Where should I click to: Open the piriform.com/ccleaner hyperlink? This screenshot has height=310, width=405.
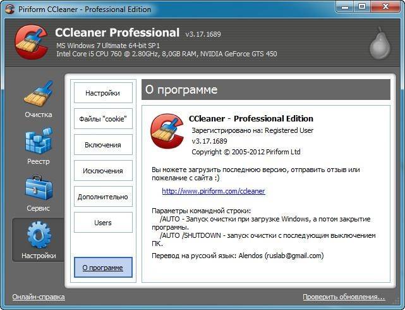[x=213, y=191]
